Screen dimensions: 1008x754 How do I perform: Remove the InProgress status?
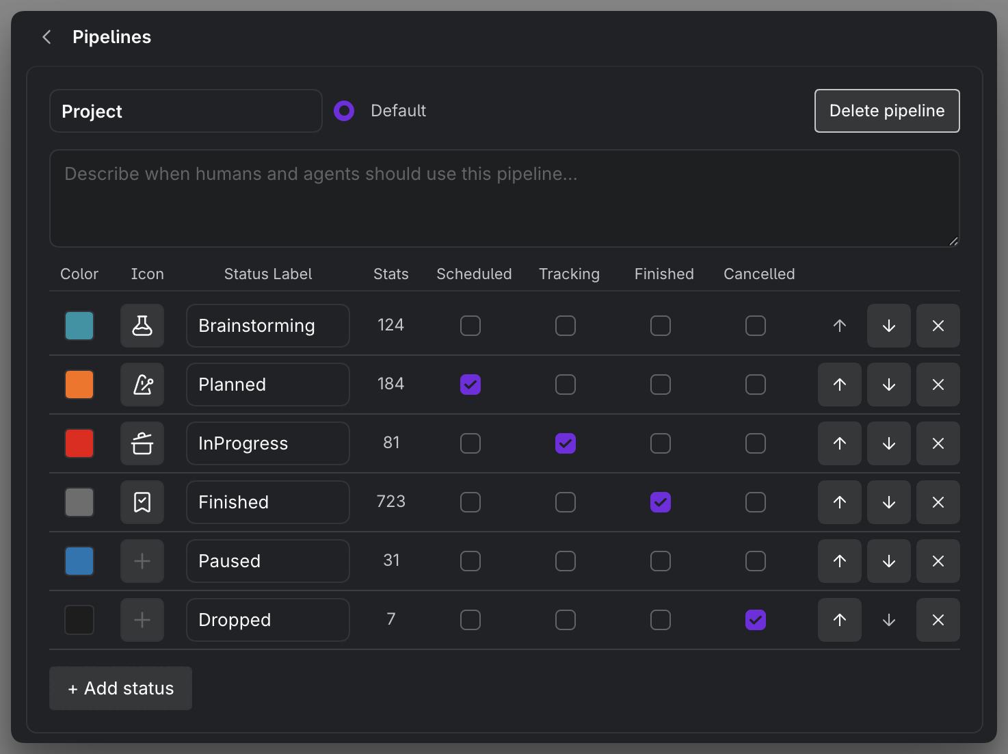coord(938,443)
